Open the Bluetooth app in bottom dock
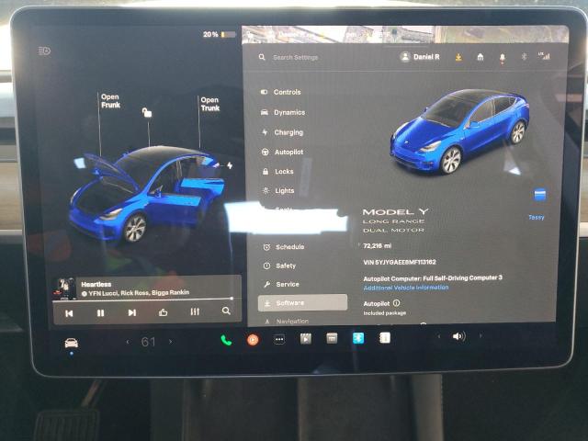Screen dimensions: 588x441 pyautogui.click(x=359, y=338)
